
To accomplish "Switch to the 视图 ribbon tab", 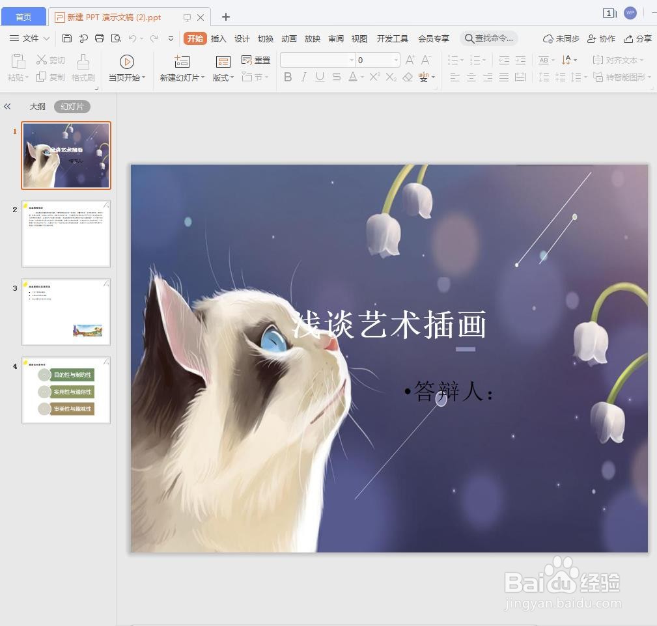I will tap(359, 38).
